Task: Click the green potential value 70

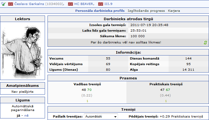Action: 89,90
